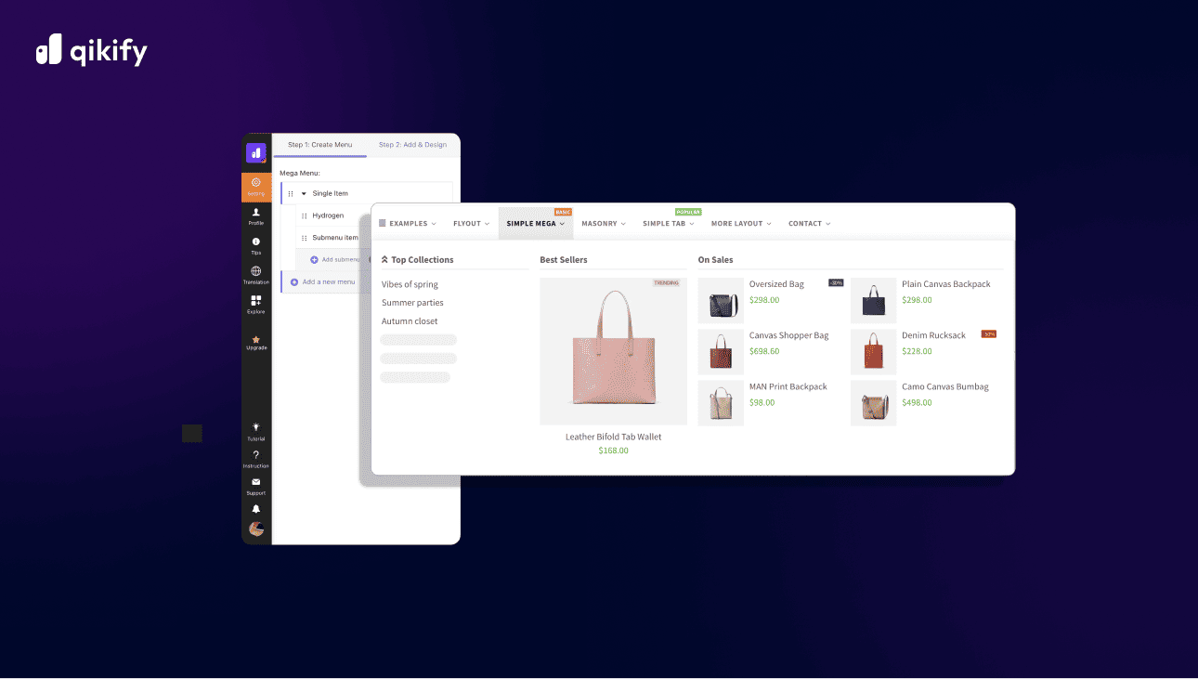Select the Upgrade star icon

pos(256,340)
